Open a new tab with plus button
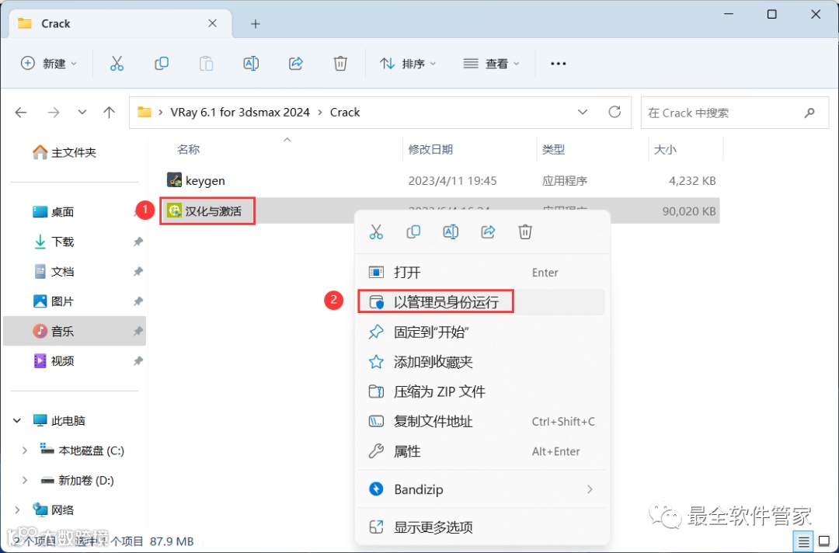Viewport: 839px width, 553px height. (x=256, y=23)
